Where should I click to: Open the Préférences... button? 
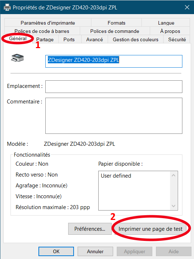pyautogui.click(x=90, y=229)
